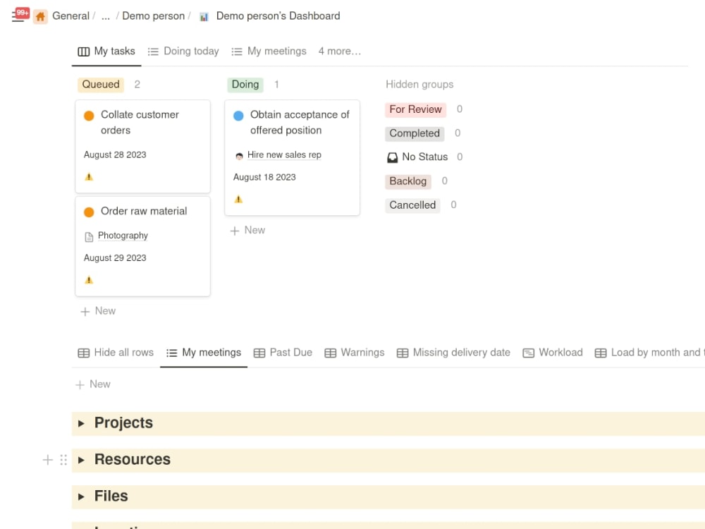This screenshot has height=529, width=705.
Task: Switch to the Warnings tab
Action: [x=355, y=353]
